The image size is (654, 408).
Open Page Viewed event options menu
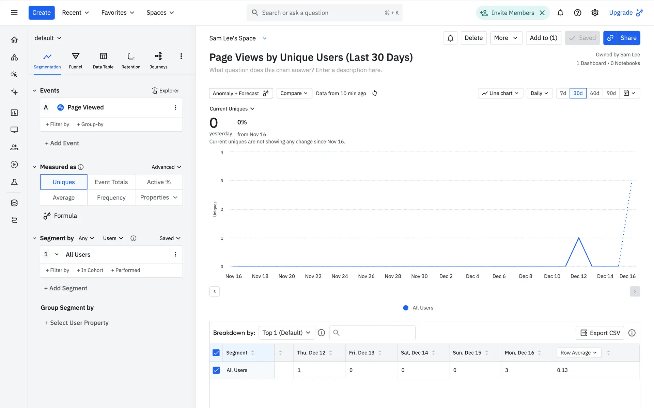pos(175,107)
